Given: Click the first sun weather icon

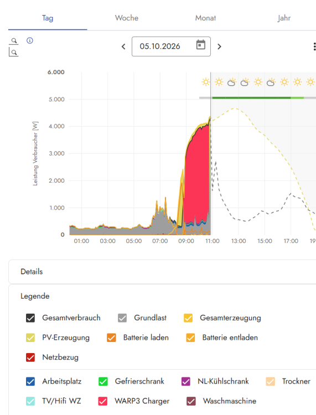Looking at the screenshot, I should [206, 82].
